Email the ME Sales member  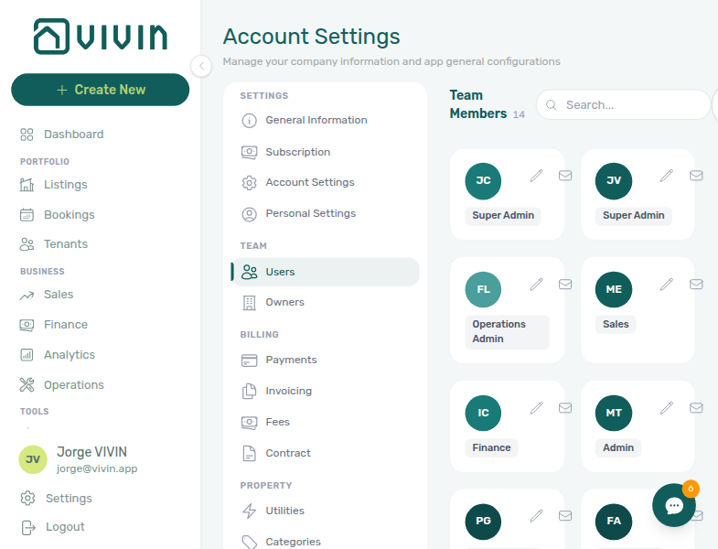coord(696,285)
